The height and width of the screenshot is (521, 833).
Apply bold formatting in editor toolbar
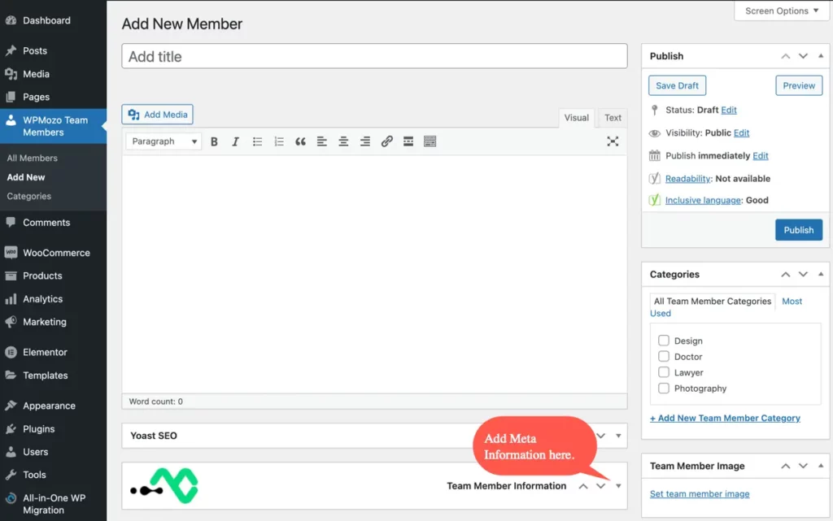tap(214, 141)
